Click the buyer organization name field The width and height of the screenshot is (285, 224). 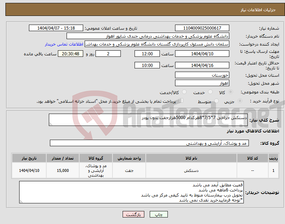[148, 36]
